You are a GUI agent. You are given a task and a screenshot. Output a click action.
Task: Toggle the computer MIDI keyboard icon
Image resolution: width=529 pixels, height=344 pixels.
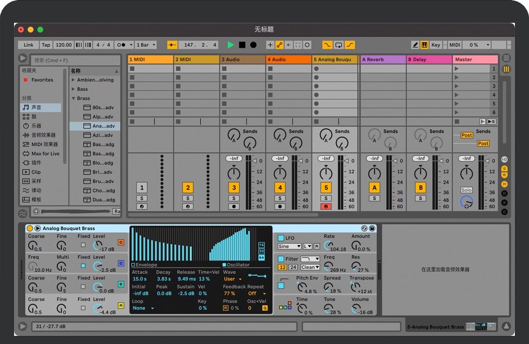(424, 45)
